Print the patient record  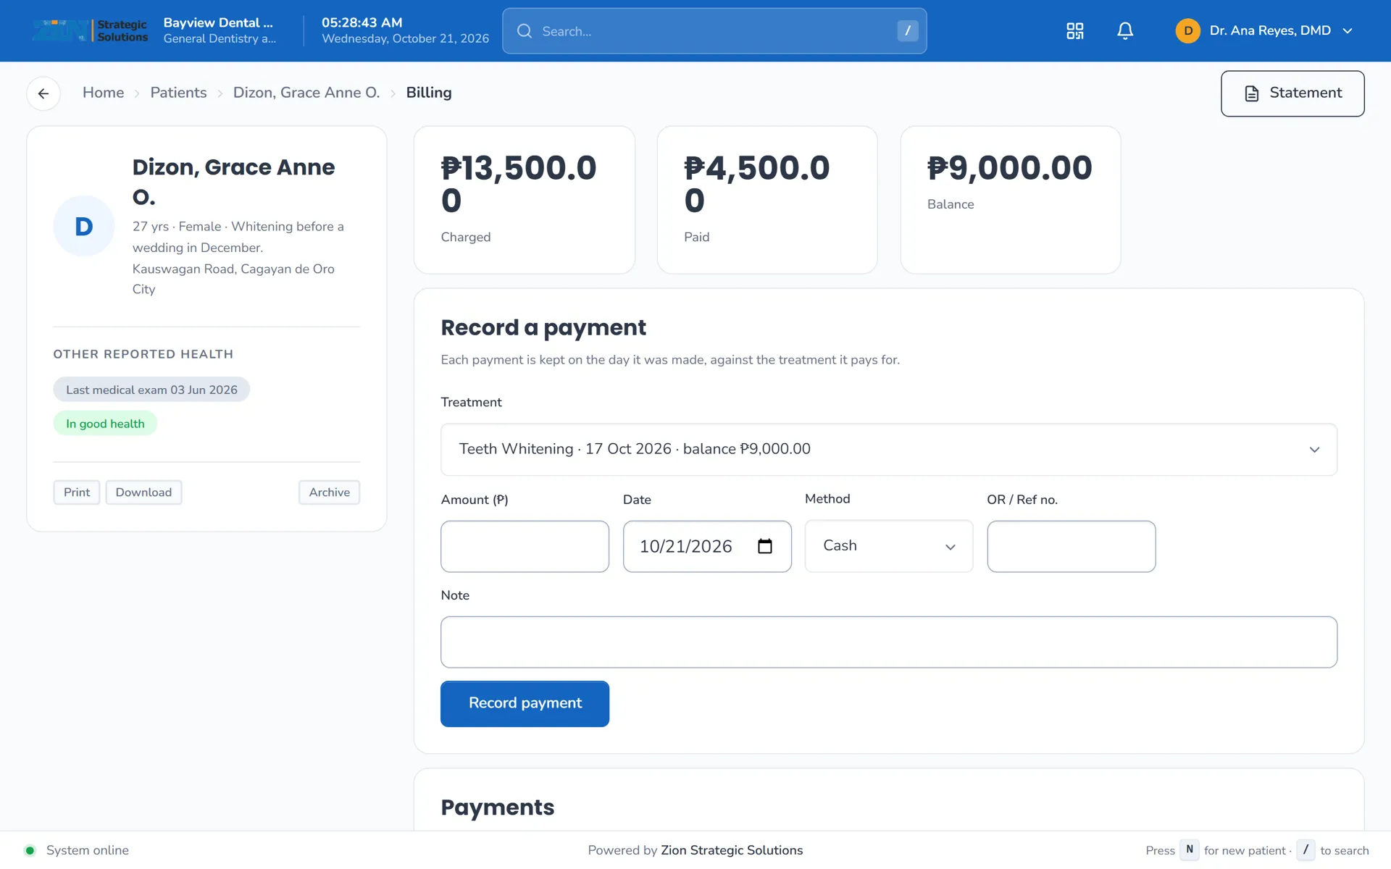(x=77, y=492)
